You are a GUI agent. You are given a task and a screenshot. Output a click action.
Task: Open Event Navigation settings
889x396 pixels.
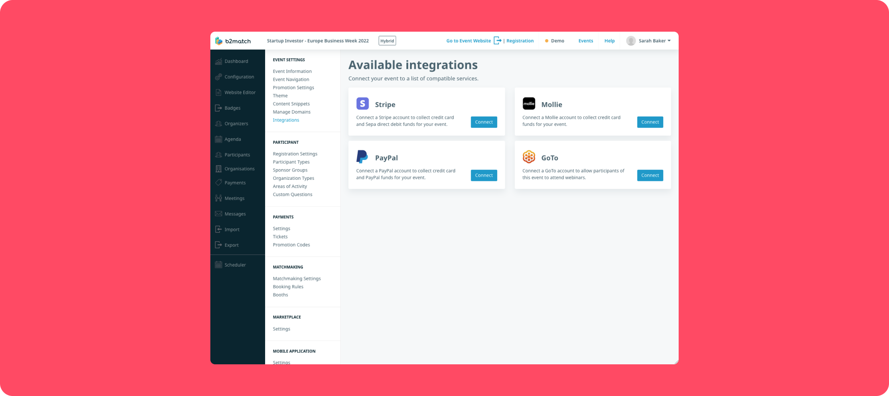coord(291,80)
